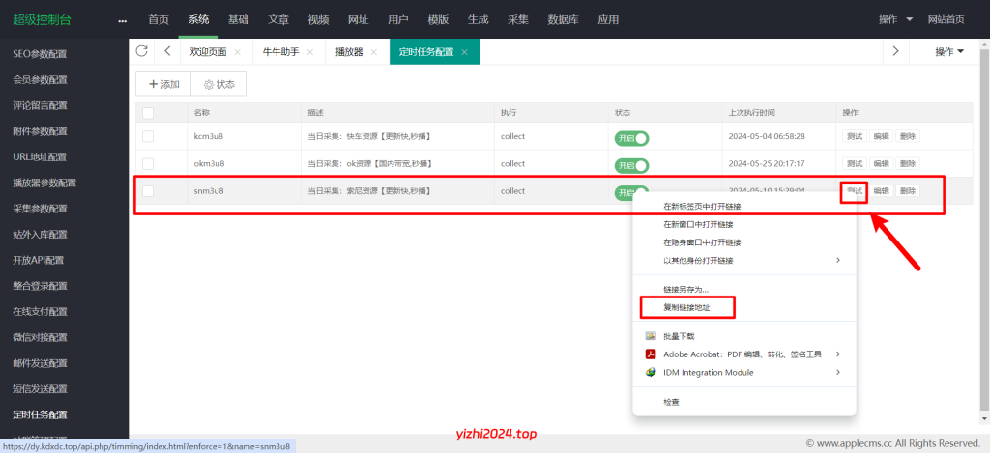Check the select-all checkbox in the table header
This screenshot has width=990, height=453.
coord(148,113)
